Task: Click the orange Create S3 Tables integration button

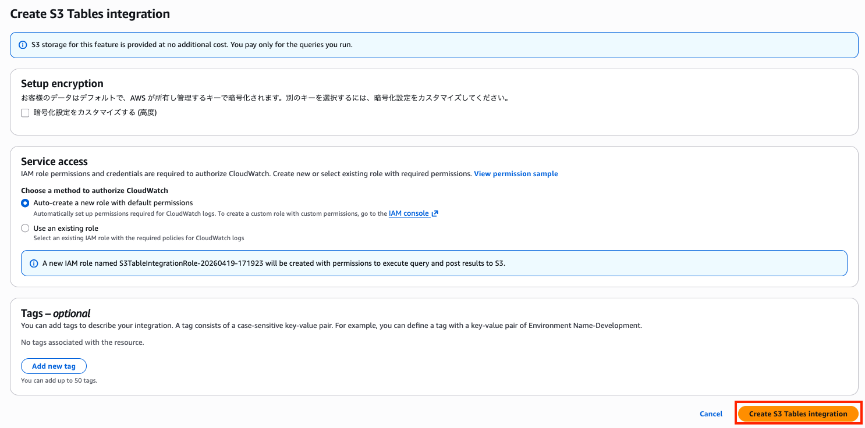Action: pyautogui.click(x=797, y=414)
